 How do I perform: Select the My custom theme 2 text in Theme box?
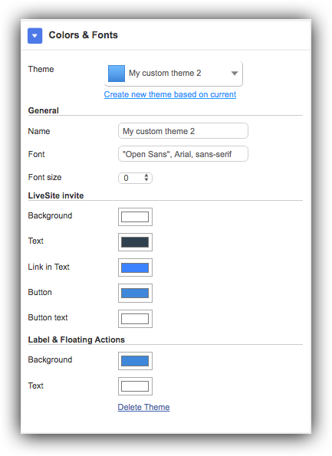165,74
